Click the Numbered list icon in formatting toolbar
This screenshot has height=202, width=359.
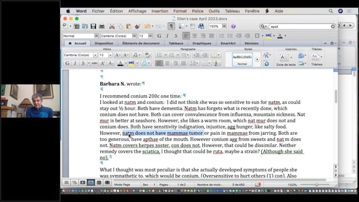(222, 36)
